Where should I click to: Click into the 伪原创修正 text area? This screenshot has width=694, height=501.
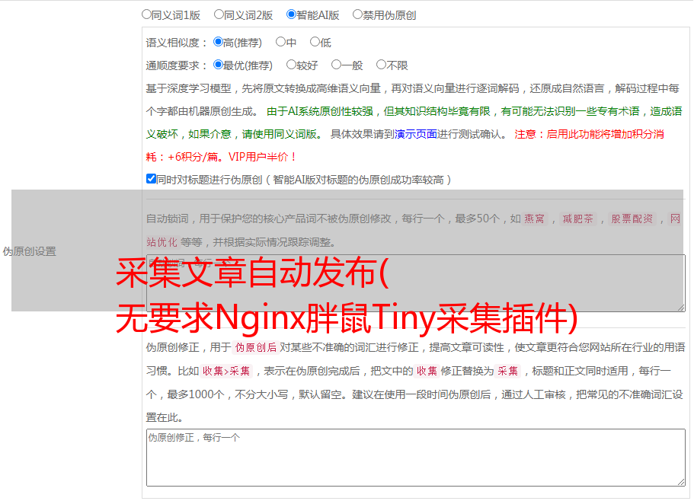[416, 458]
